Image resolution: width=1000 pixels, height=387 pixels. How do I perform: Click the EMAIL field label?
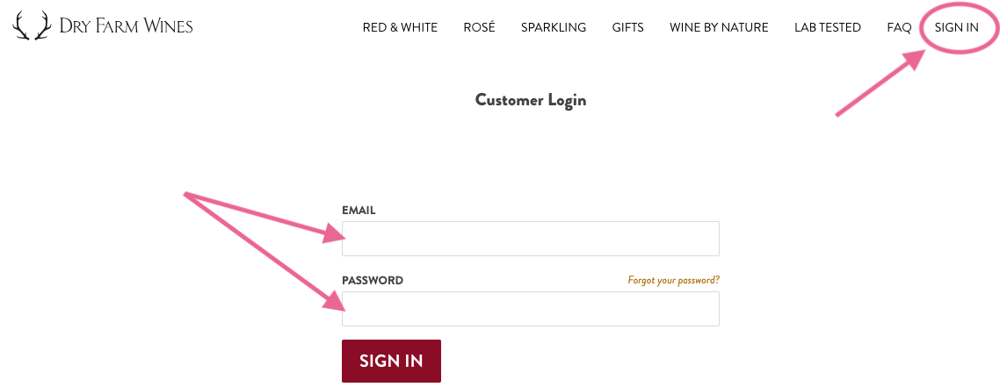click(x=359, y=211)
